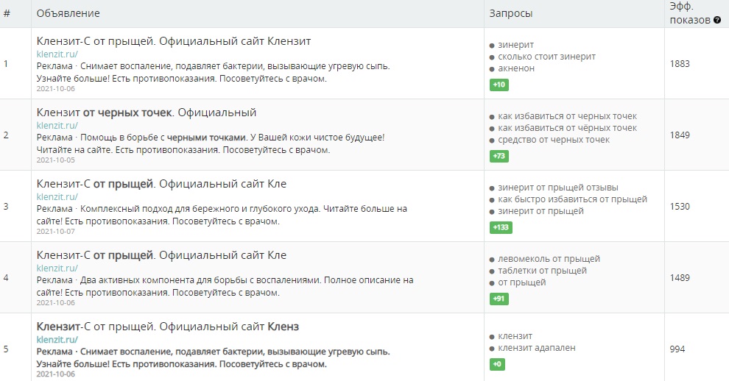Open the klenzit.ru/ link in the first ad

pos(57,54)
